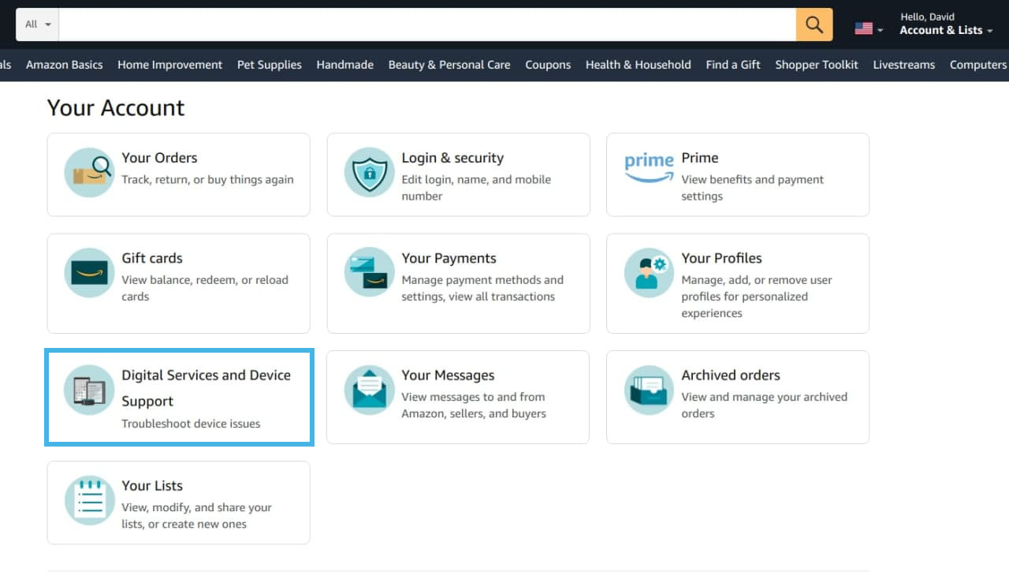Click 'View messages to and from Amazon' text
1009x572 pixels.
(x=473, y=405)
